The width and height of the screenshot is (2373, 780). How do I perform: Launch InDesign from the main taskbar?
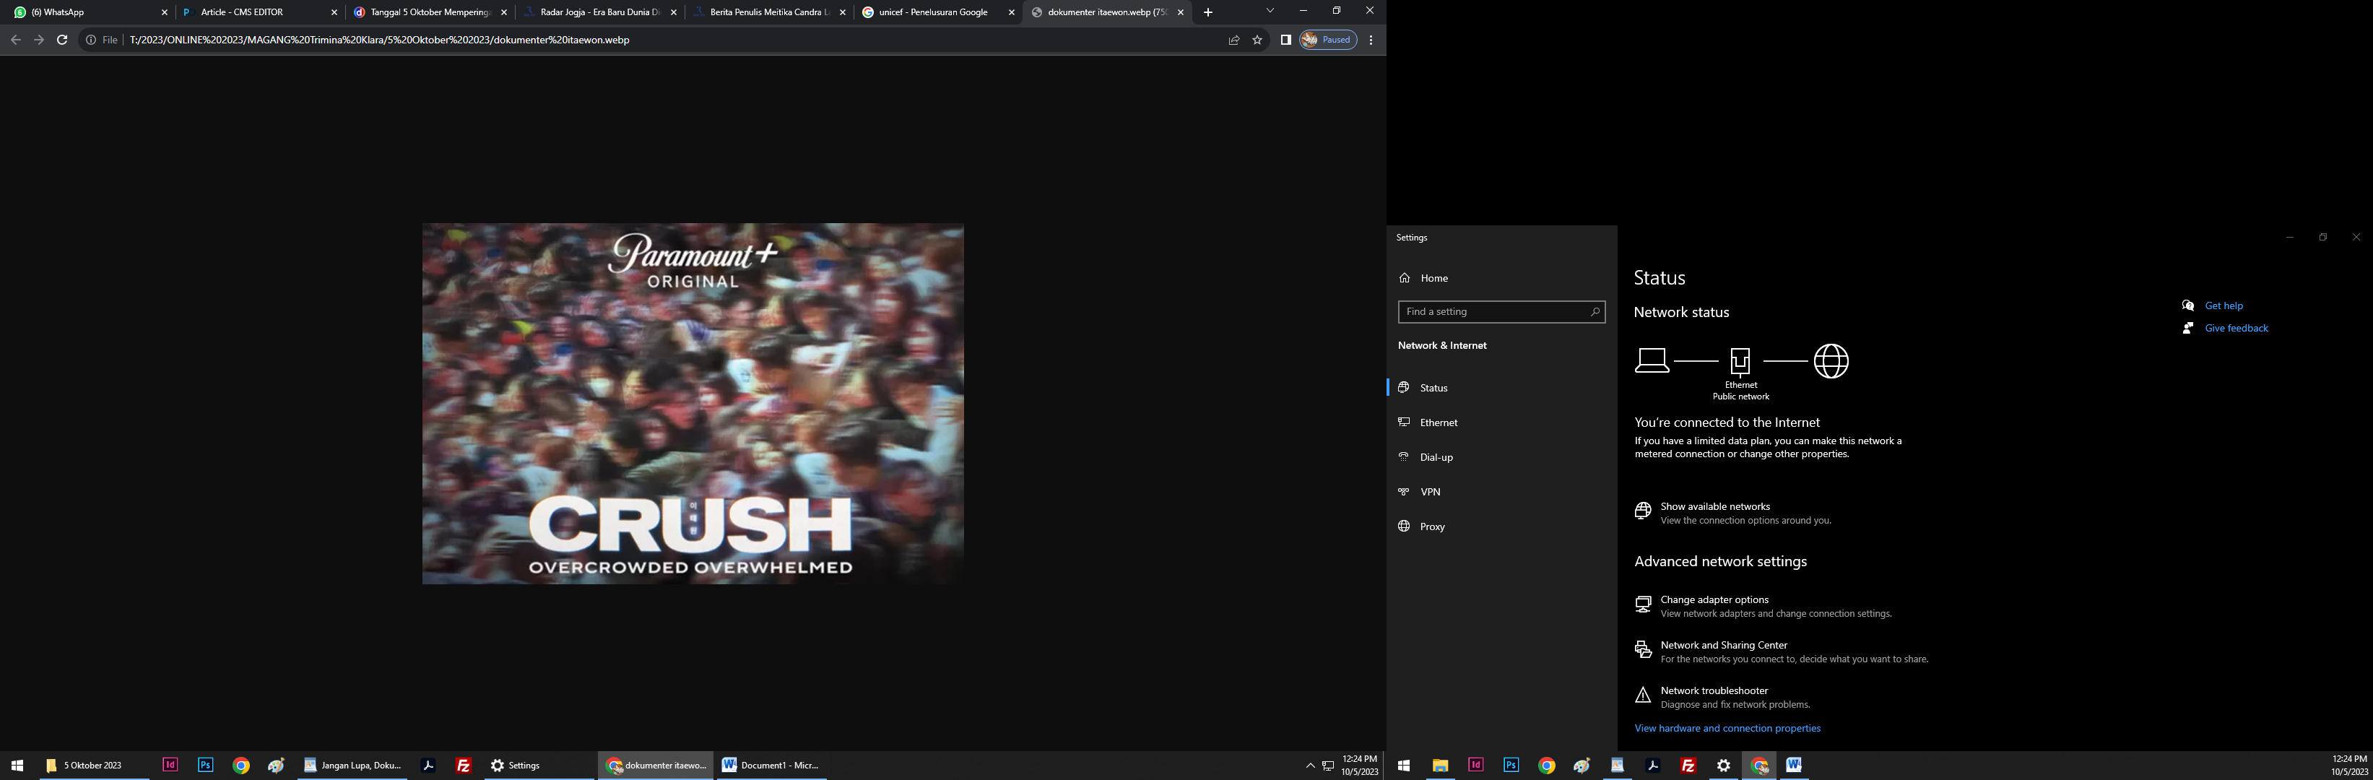(x=170, y=766)
